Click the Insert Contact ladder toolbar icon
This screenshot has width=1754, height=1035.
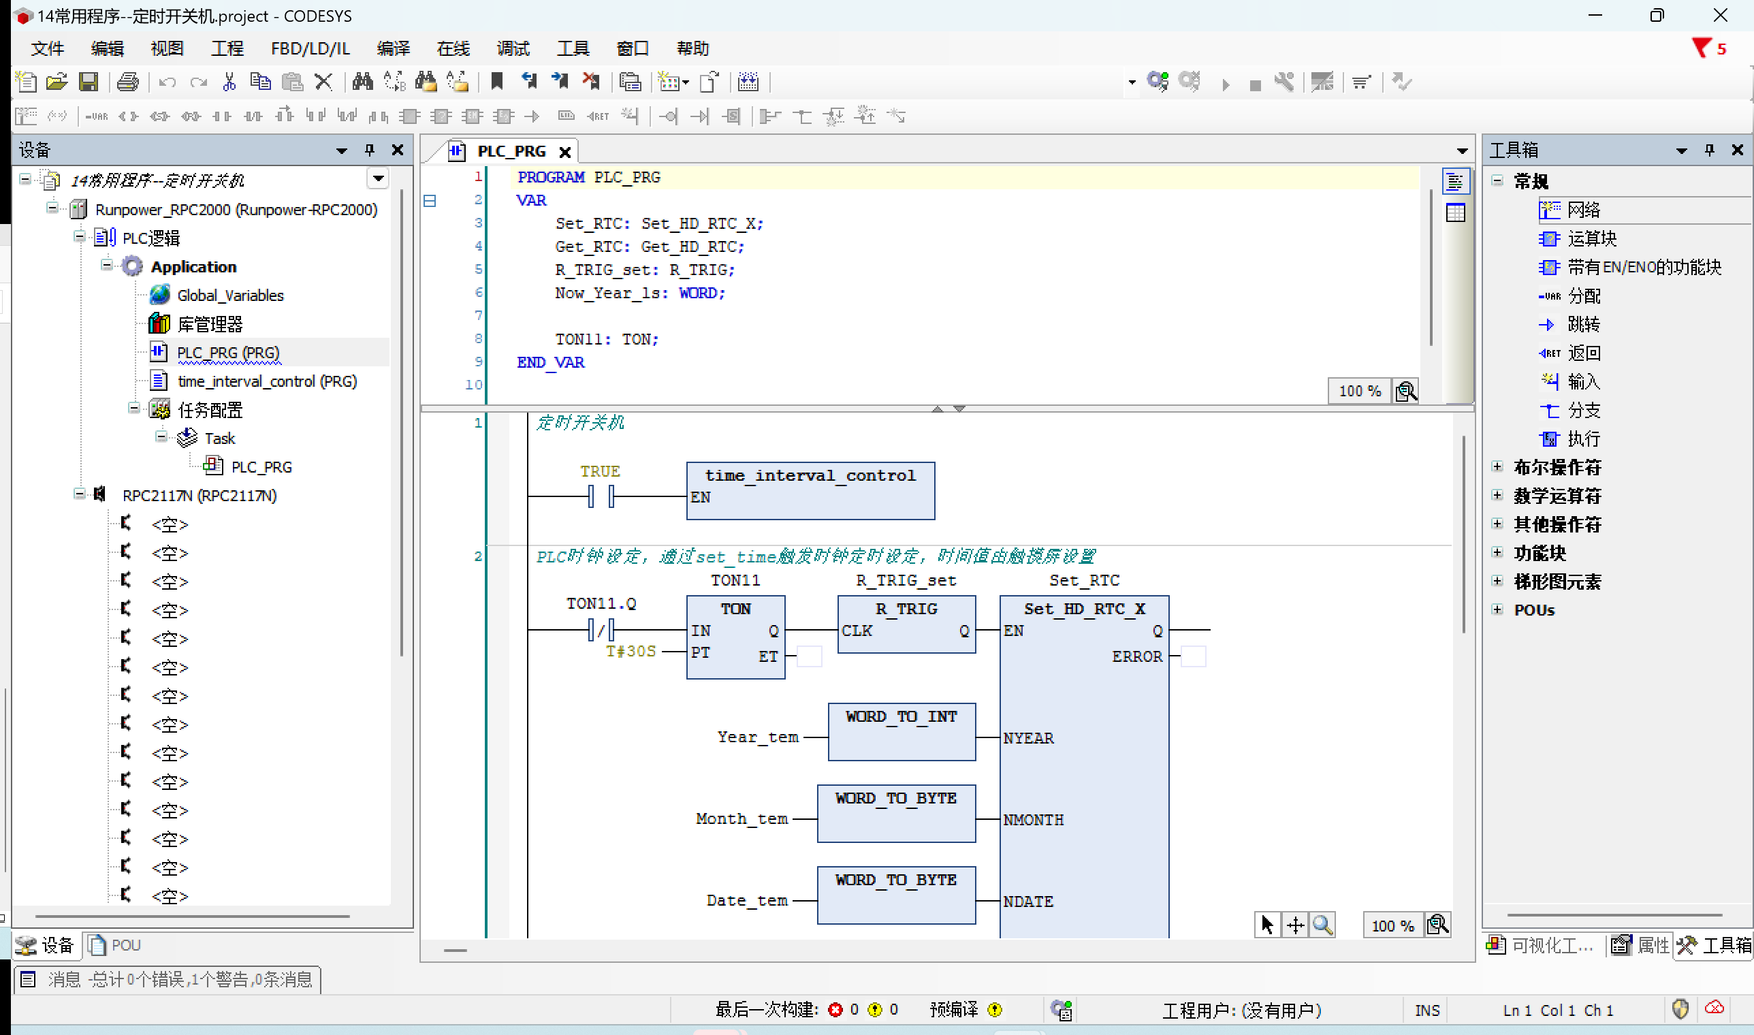tap(222, 116)
